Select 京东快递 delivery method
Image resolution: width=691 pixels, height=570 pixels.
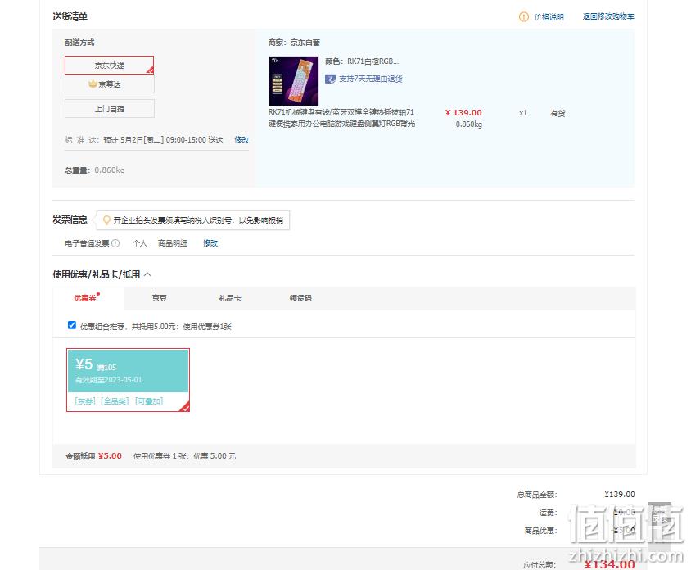[109, 66]
